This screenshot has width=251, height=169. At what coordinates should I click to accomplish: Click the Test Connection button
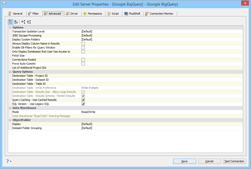click(234, 161)
